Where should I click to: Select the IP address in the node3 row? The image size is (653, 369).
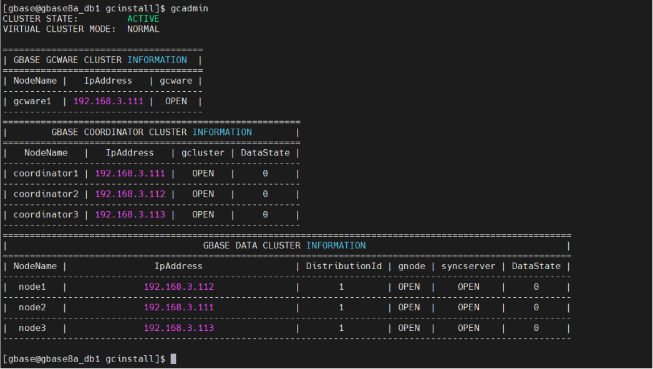pyautogui.click(x=178, y=328)
